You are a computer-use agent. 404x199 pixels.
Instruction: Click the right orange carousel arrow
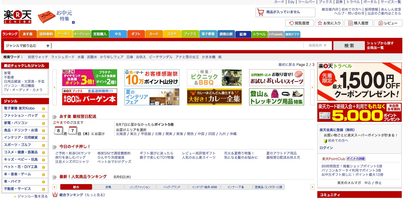click(313, 87)
